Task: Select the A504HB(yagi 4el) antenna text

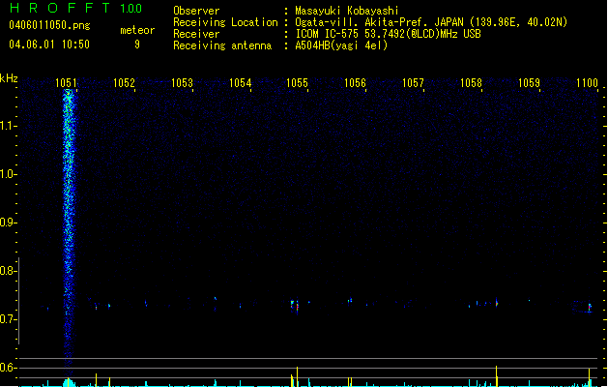Action: [x=341, y=45]
